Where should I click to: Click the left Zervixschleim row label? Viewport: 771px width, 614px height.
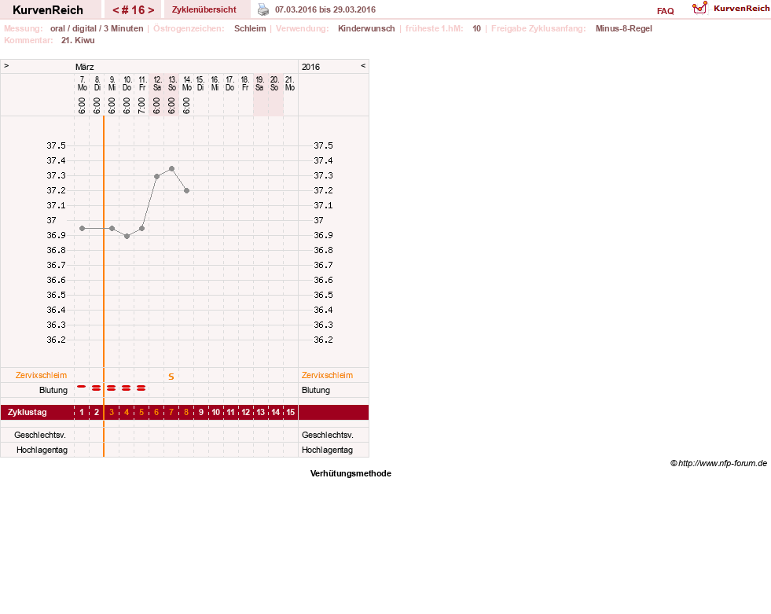point(42,375)
